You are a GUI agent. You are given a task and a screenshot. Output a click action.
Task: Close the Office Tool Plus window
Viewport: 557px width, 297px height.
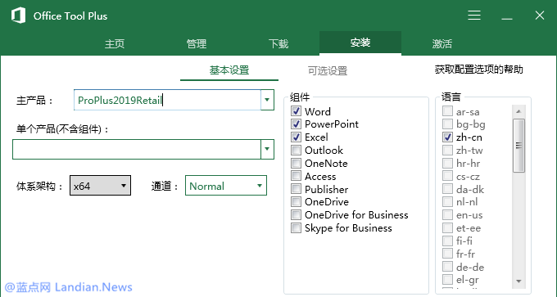pos(540,16)
